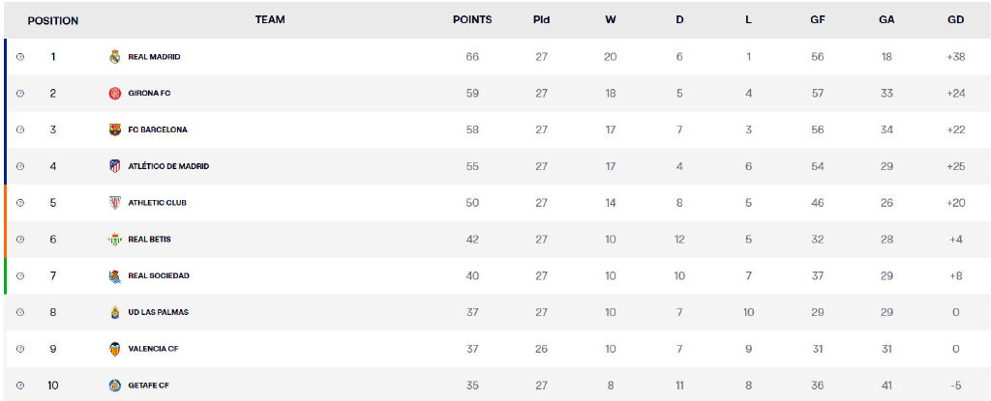This screenshot has height=401, width=991.
Task: Click the FC Barcelona crest icon
Action: pos(115,129)
